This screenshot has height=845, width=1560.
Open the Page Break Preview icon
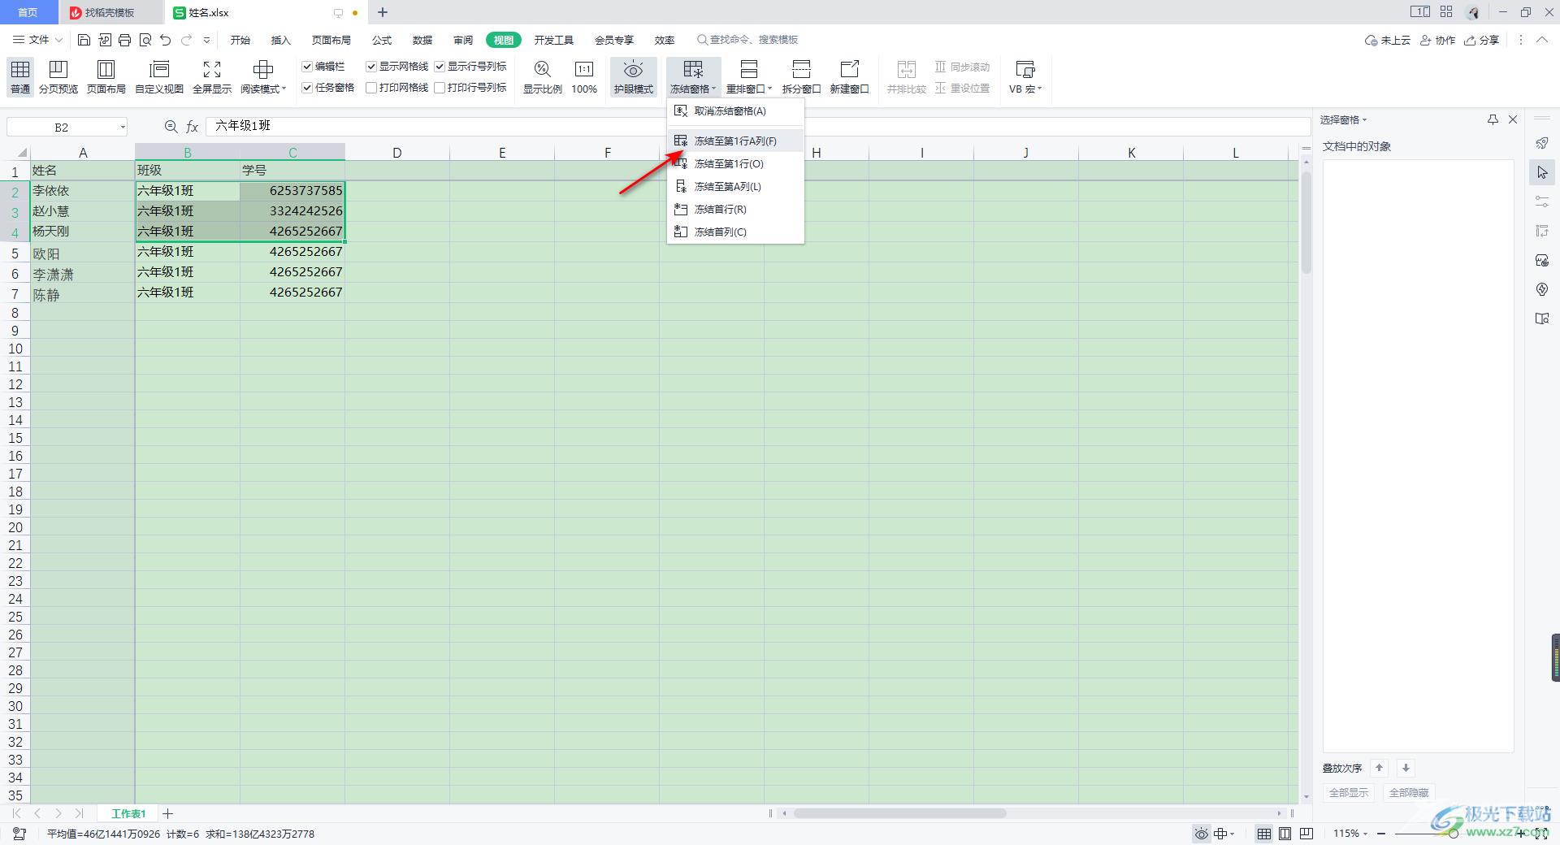pyautogui.click(x=58, y=70)
